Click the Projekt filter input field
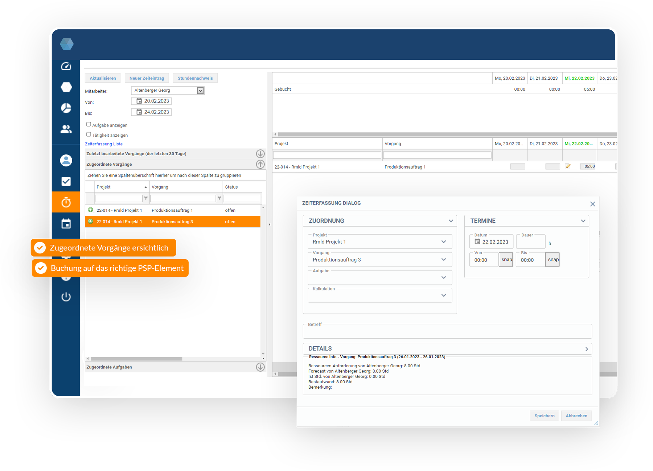 119,198
